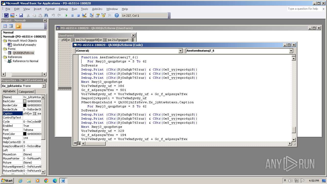Viewport: 327px width, 184px height.
Task: Open the Project Explorer toolbar icon
Action: tap(92, 16)
